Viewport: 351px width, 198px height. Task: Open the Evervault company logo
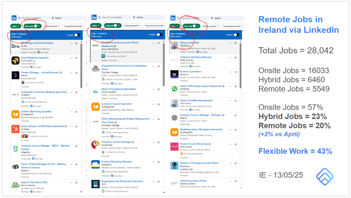(x=174, y=74)
